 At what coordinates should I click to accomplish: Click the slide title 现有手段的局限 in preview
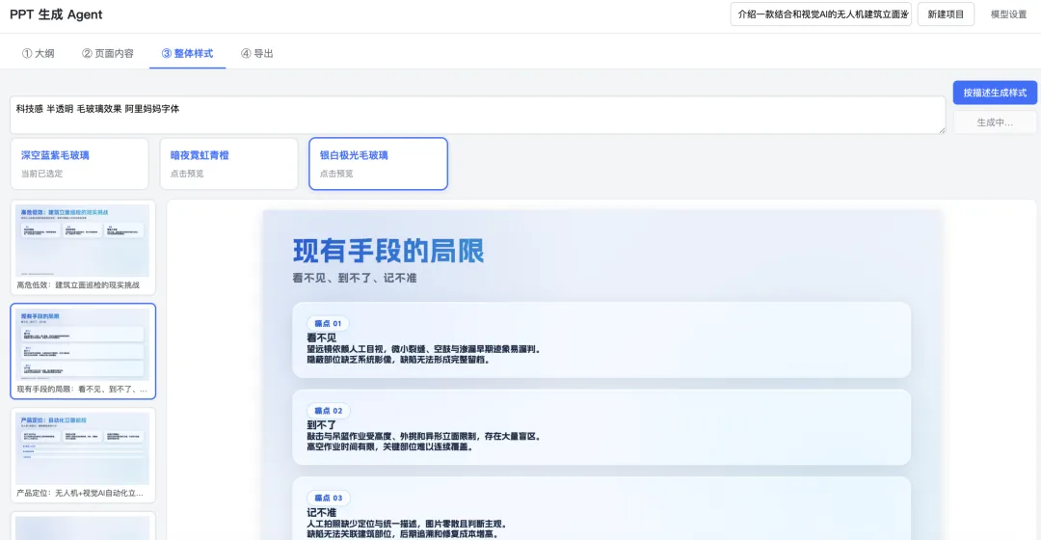click(x=388, y=251)
